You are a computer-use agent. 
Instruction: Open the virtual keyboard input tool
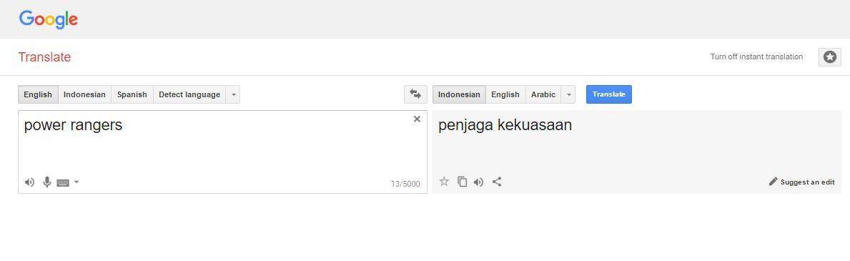click(x=63, y=183)
